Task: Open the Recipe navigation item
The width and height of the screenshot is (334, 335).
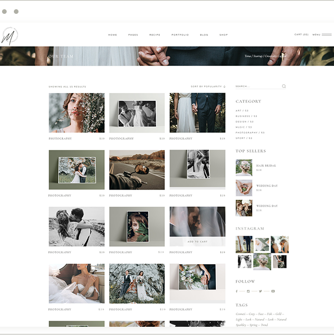Action: (155, 35)
